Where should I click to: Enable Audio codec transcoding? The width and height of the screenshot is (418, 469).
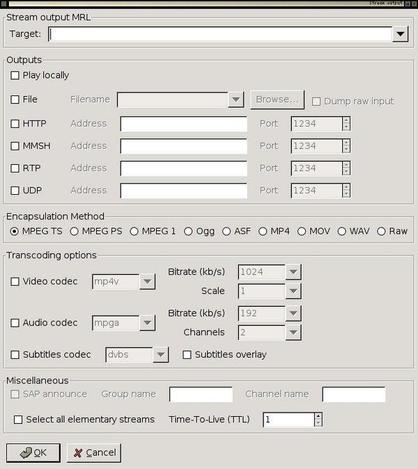[x=15, y=323]
